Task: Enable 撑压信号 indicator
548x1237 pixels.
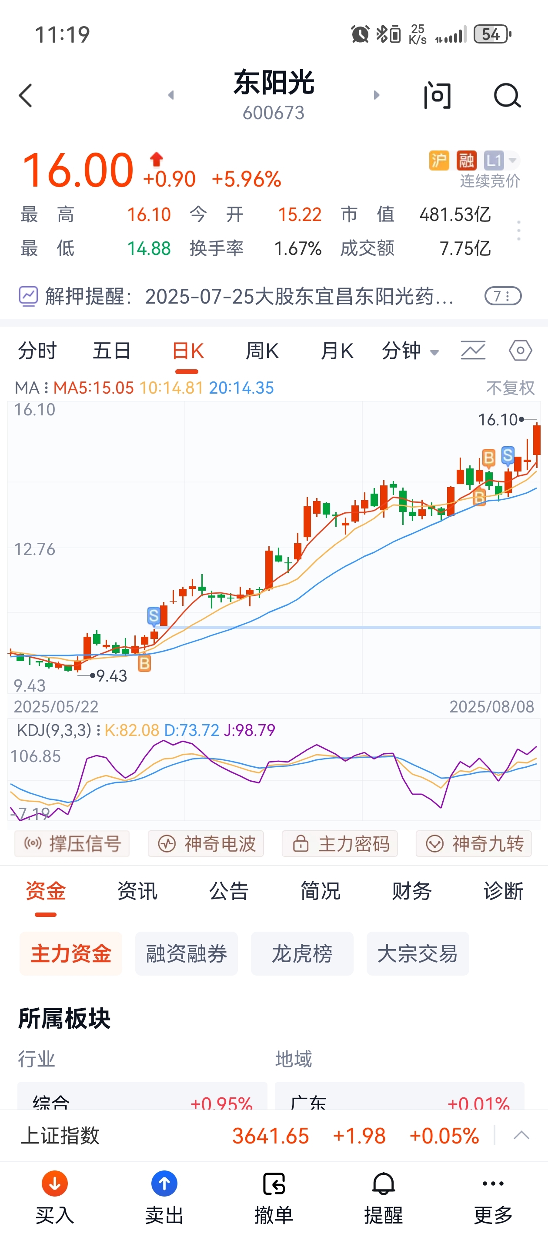Action: (x=72, y=844)
